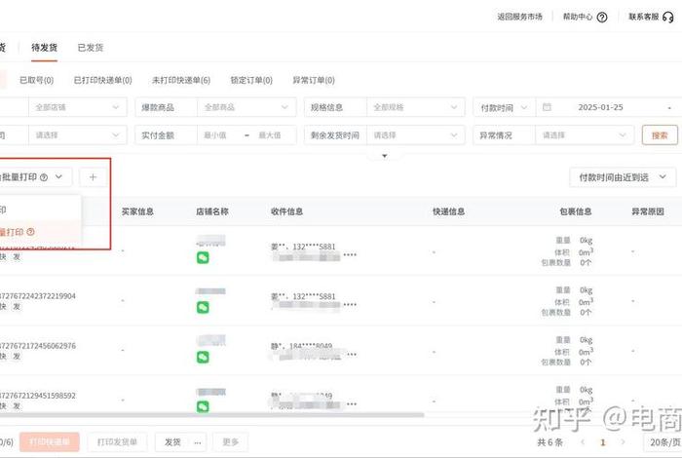This screenshot has width=682, height=458.
Task: Click the WeChat icon in the first order row
Action: pyautogui.click(x=203, y=257)
